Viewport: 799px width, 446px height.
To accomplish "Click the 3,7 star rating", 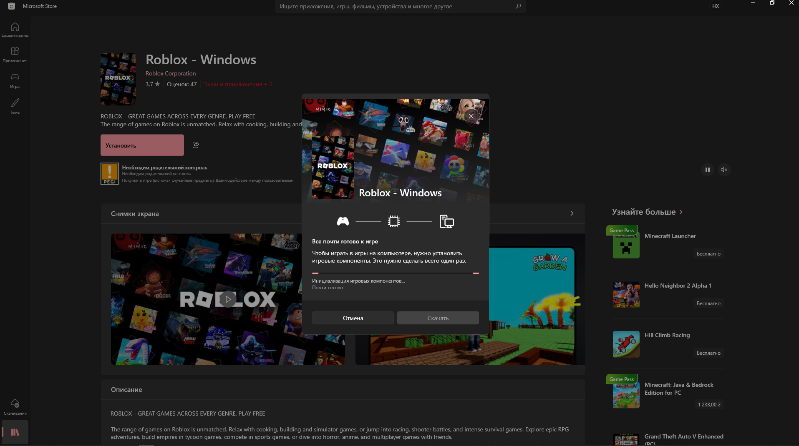I will coord(153,84).
